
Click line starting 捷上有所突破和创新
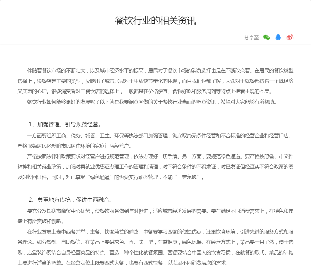41,221
